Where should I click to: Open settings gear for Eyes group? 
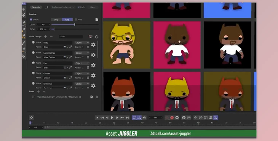[x=93, y=65]
